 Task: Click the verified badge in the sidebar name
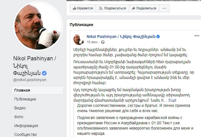click(x=44, y=73)
